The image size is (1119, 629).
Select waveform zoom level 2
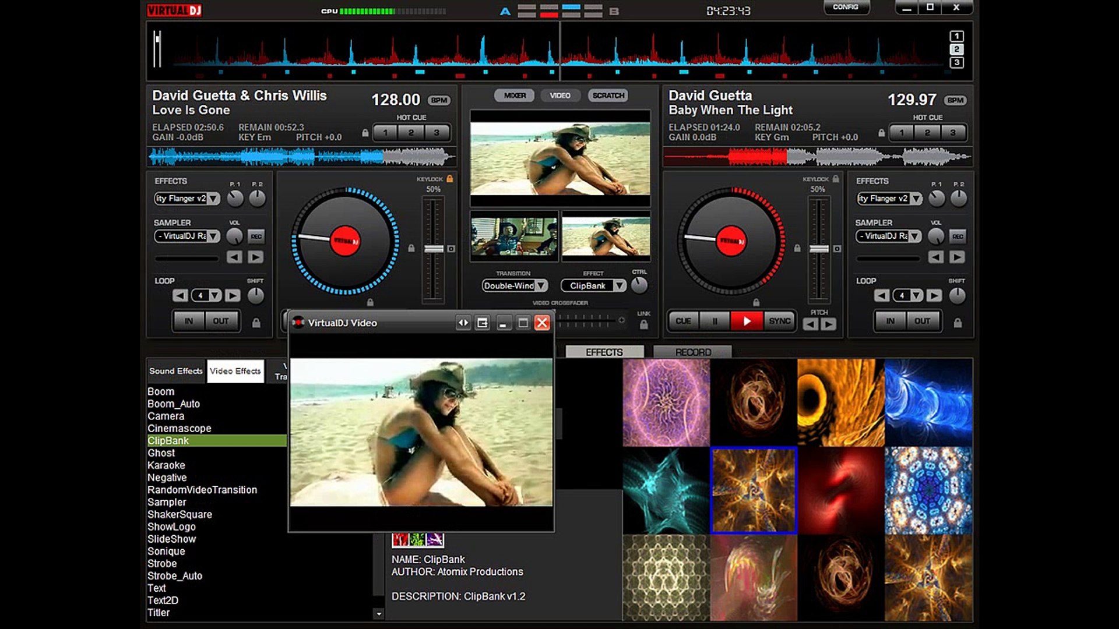956,50
